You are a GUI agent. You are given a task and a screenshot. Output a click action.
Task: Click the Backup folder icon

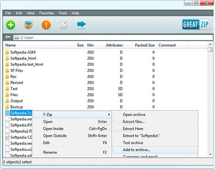(7, 107)
